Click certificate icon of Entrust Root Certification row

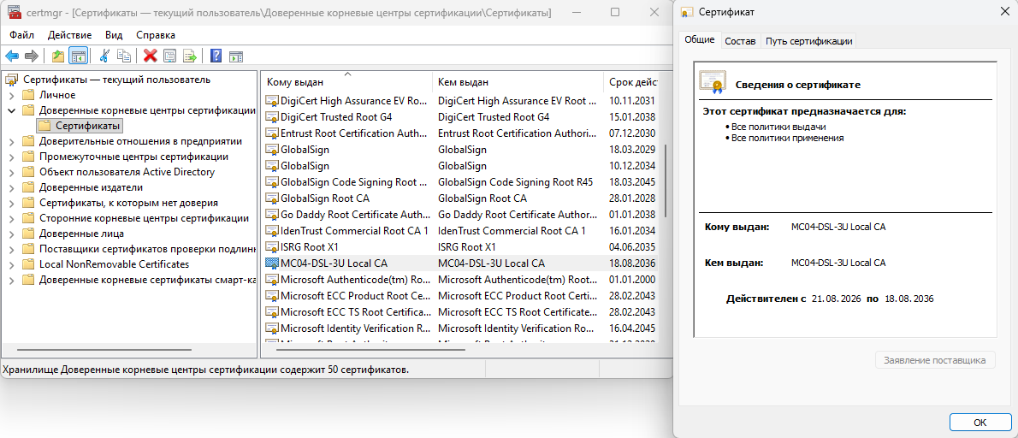pos(272,133)
